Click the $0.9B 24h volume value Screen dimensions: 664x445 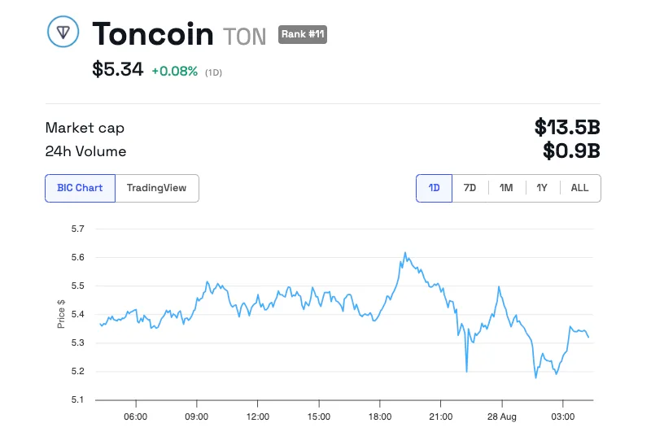[x=571, y=151]
